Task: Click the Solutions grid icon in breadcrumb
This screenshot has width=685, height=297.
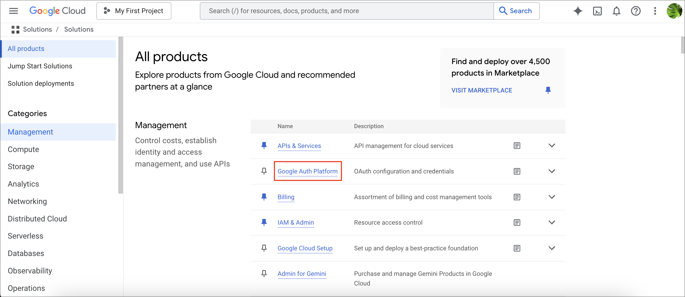Action: tap(16, 29)
